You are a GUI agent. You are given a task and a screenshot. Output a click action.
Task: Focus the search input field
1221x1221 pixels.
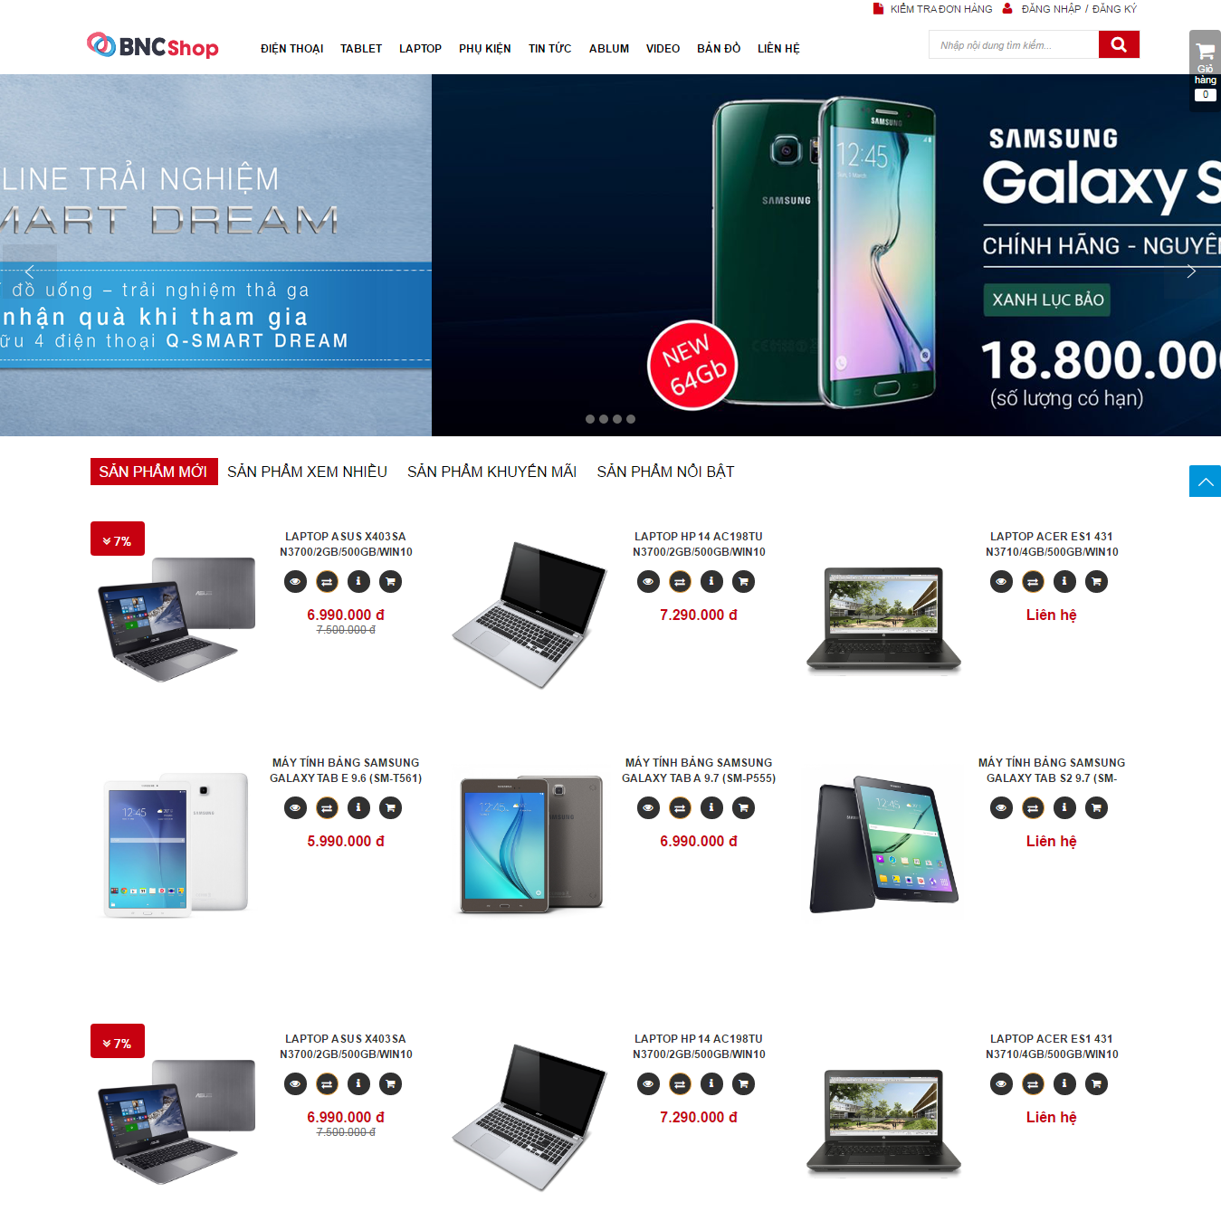[x=1014, y=44]
